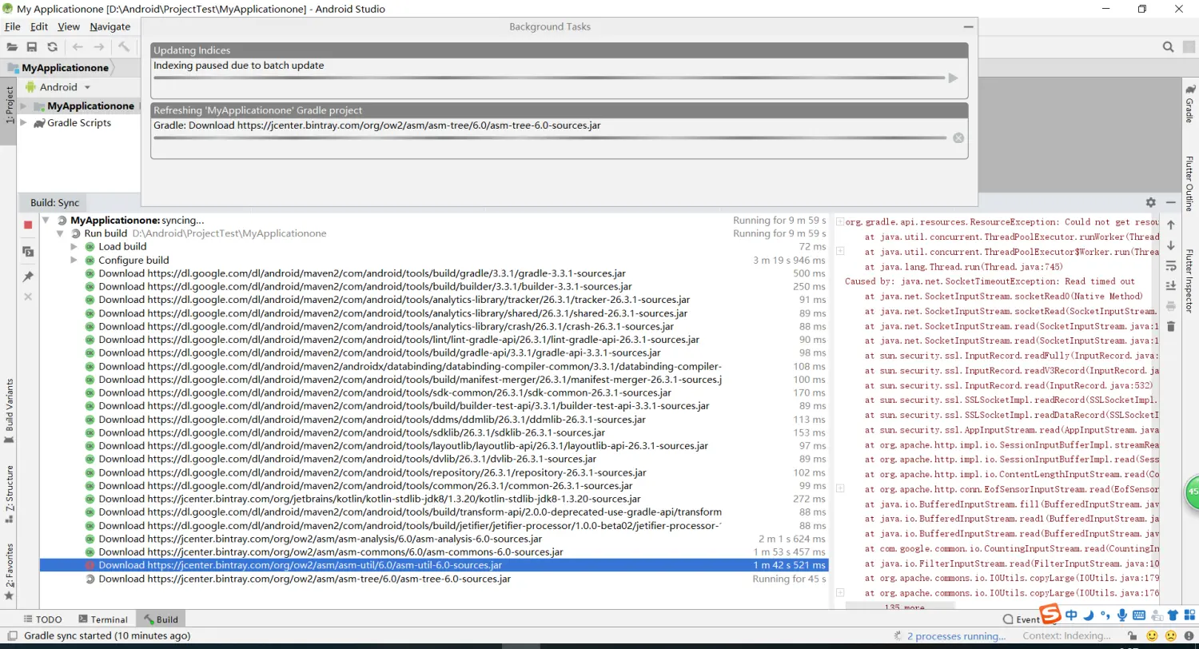Click the Print icon in console toolbar

point(1171,306)
